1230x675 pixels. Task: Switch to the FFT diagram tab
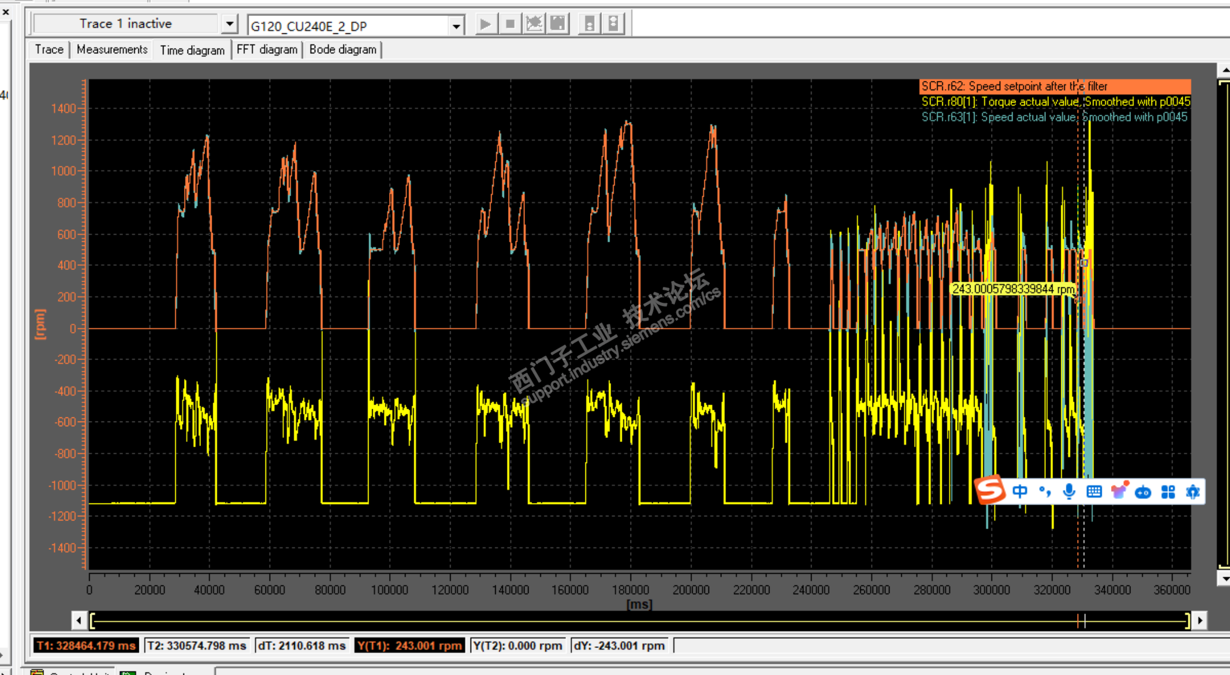pyautogui.click(x=267, y=50)
